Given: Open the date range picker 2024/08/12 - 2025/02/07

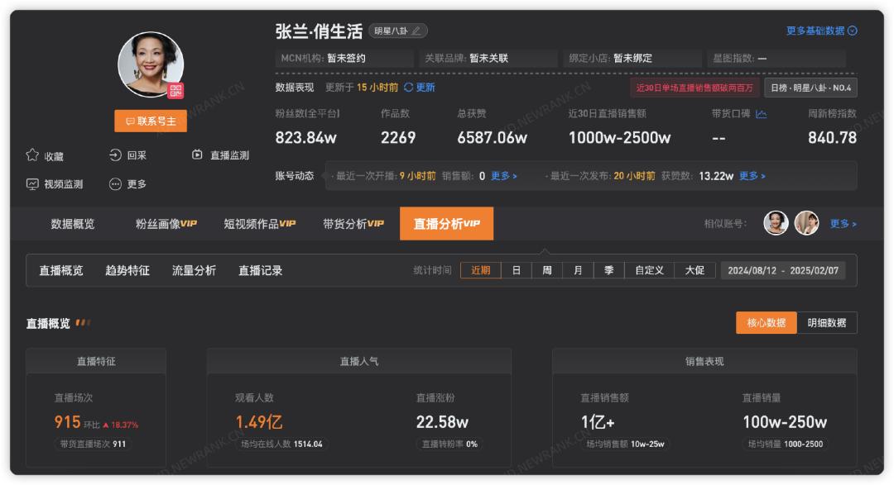Looking at the screenshot, I should [783, 270].
